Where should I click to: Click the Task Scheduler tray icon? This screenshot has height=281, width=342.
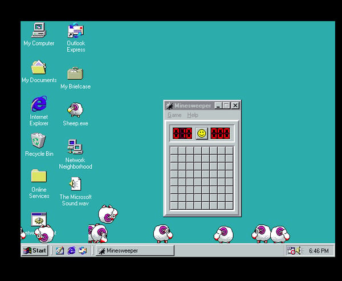[291, 250]
